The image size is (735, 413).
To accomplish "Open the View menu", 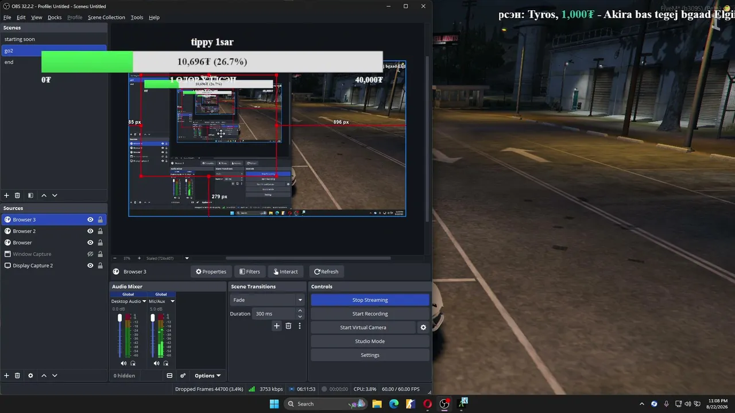I will 37,17.
